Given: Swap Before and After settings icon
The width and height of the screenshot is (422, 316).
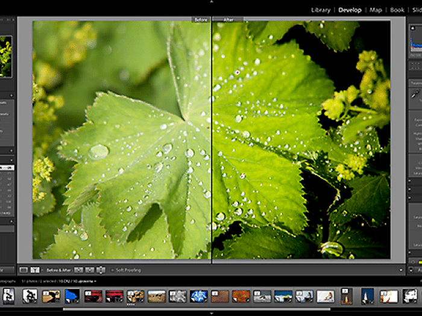Looking at the screenshot, I should [100, 270].
